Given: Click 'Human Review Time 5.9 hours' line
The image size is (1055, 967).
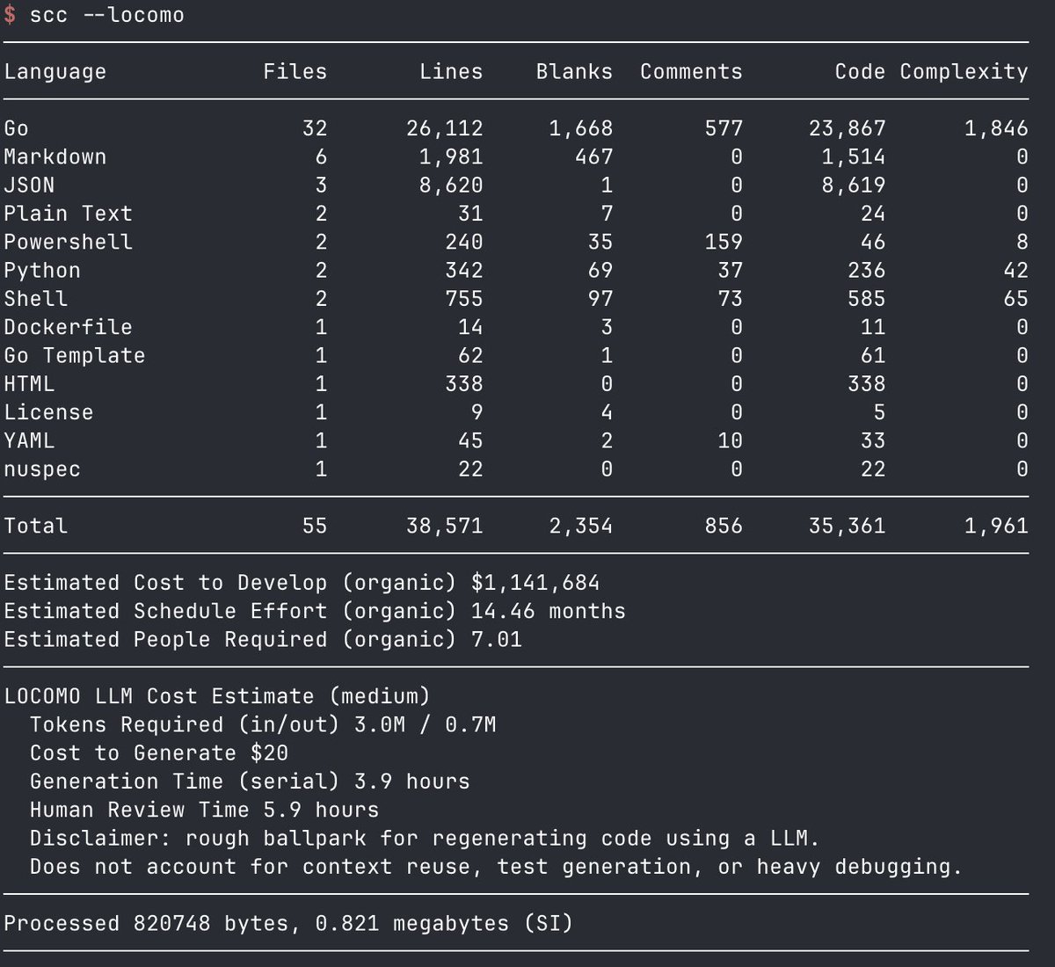Looking at the screenshot, I should tap(205, 810).
